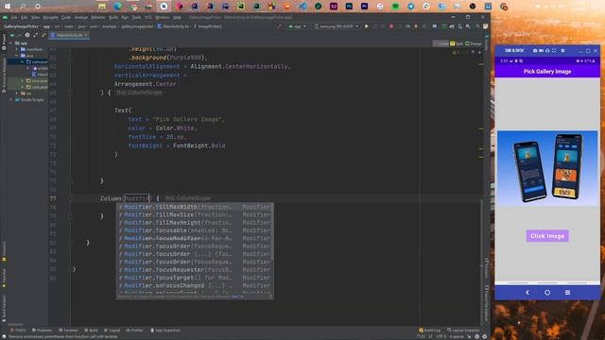Open Event Log in bottom bar
Image resolution: width=605 pixels, height=340 pixels.
(x=429, y=331)
